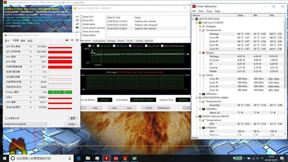The height and width of the screenshot is (162, 288).
Task: Click GPU-Z refresh icon
Action: (x=72, y=40)
